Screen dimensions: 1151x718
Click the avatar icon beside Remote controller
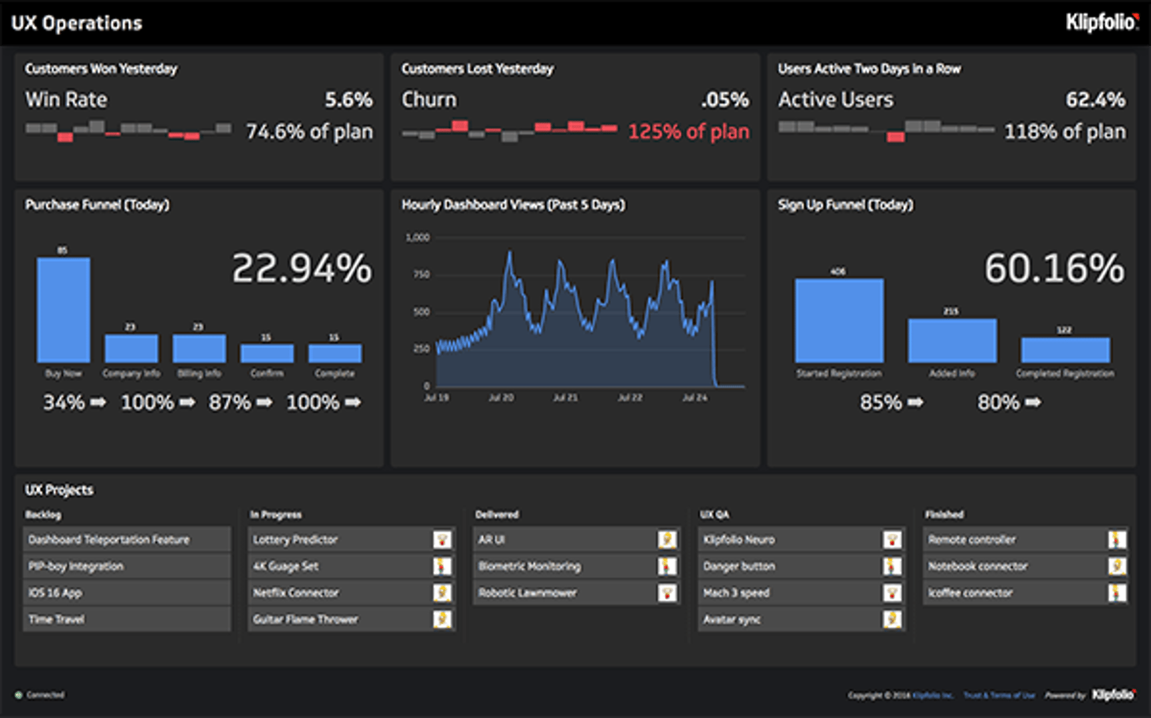1116,539
